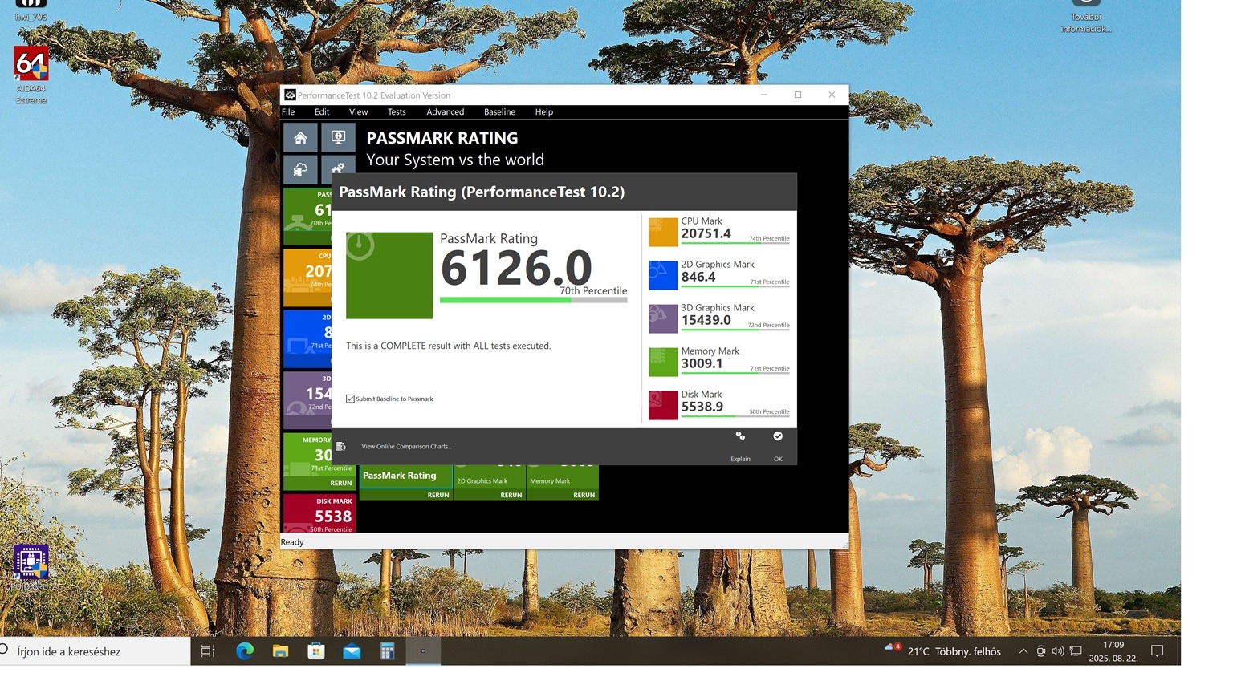Open the File menu
This screenshot has height=693, width=1233.
pos(288,112)
